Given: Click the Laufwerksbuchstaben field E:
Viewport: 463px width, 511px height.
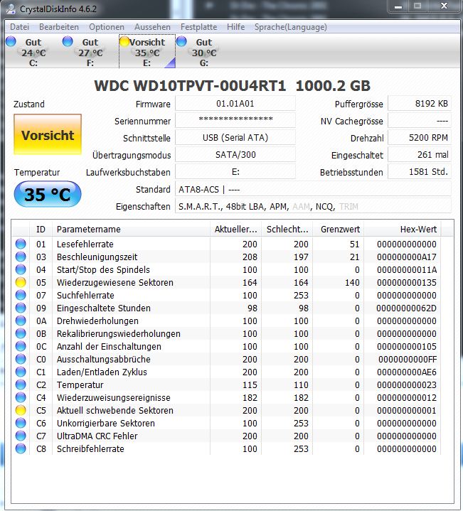Looking at the screenshot, I should click(x=235, y=172).
